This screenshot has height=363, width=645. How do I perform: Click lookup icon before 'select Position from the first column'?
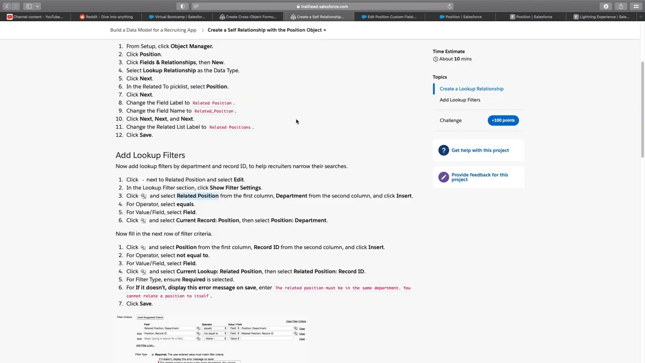pos(143,248)
